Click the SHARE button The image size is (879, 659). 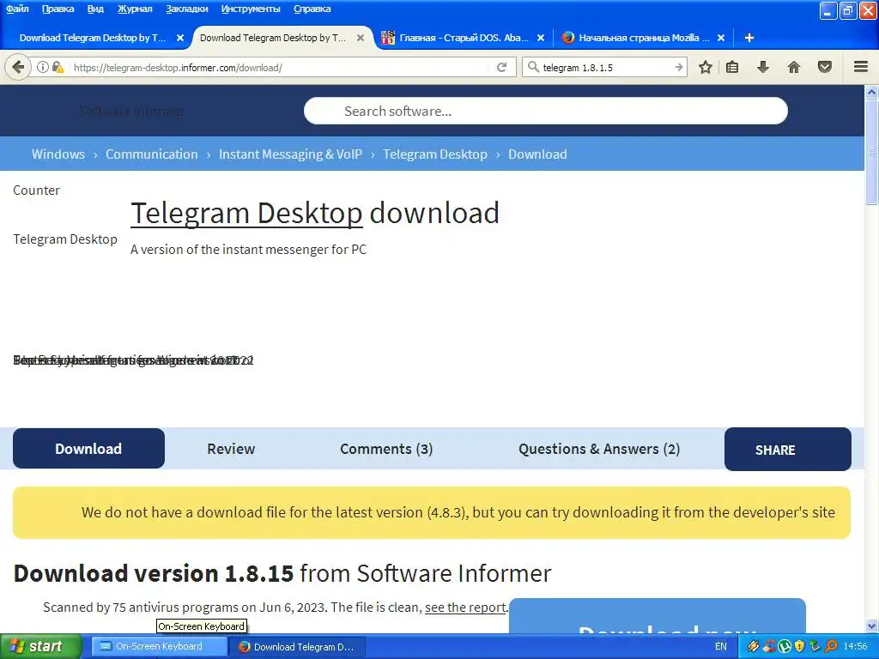point(788,450)
